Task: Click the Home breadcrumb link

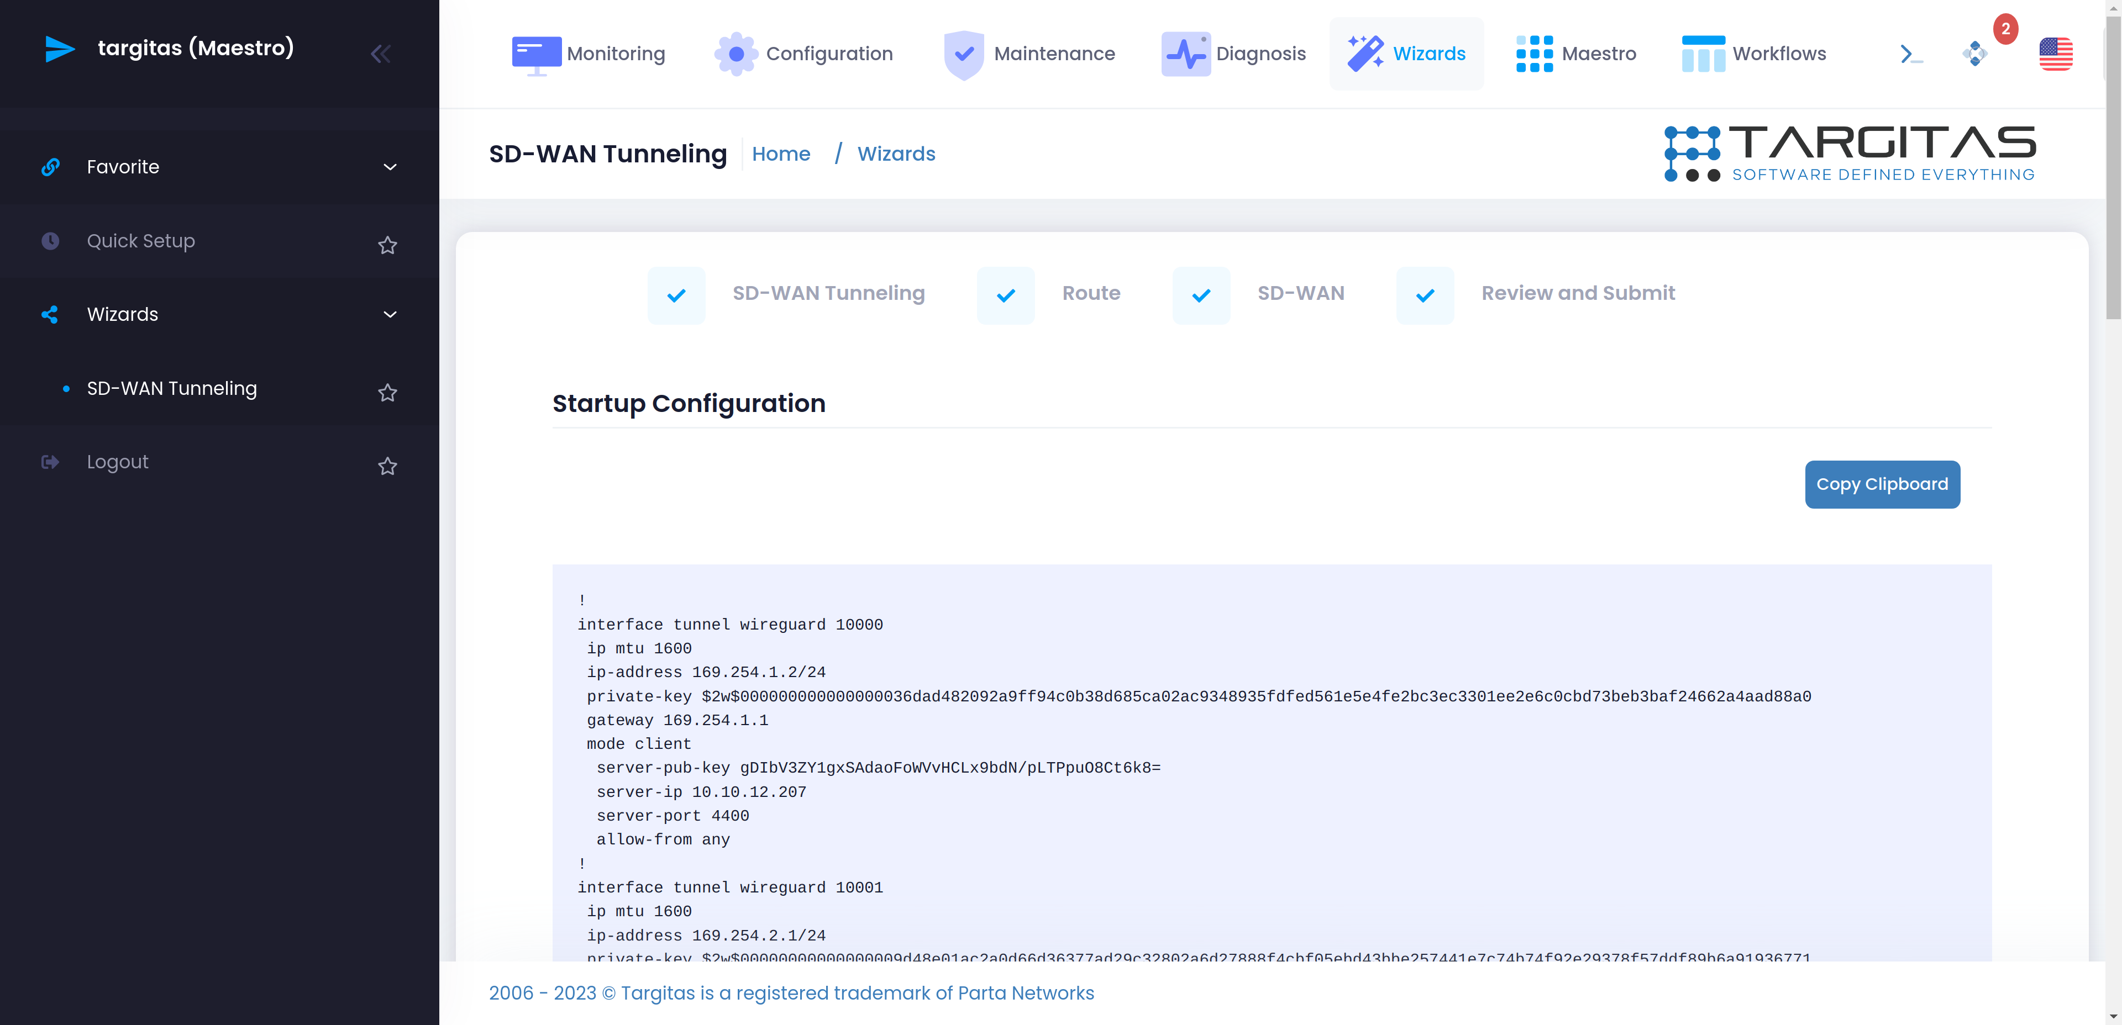Action: pos(784,151)
